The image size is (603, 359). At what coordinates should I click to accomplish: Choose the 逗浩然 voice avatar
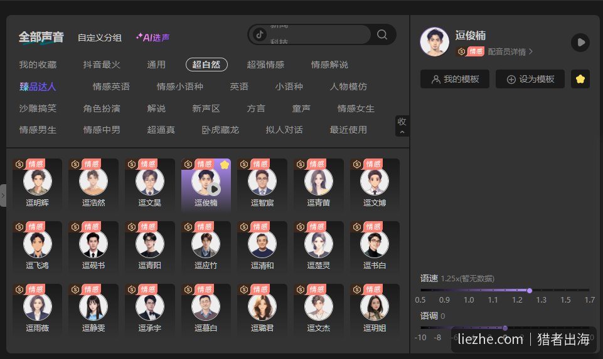point(93,181)
